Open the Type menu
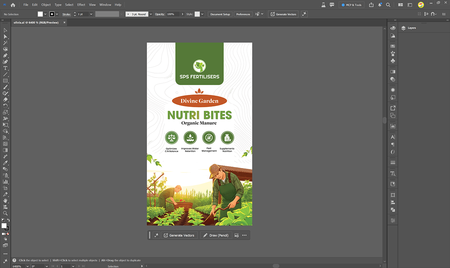This screenshot has height=268, width=450. 58,5
